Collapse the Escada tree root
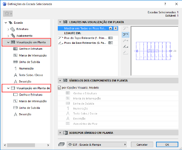This screenshot has width=182, height=150. [x=6, y=22]
